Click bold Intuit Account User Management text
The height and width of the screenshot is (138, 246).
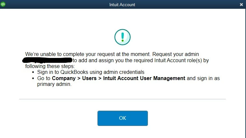tap(144, 78)
